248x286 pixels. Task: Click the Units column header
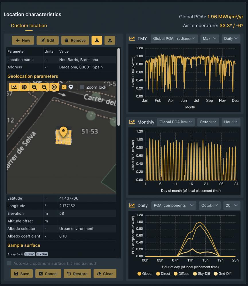tap(49, 51)
